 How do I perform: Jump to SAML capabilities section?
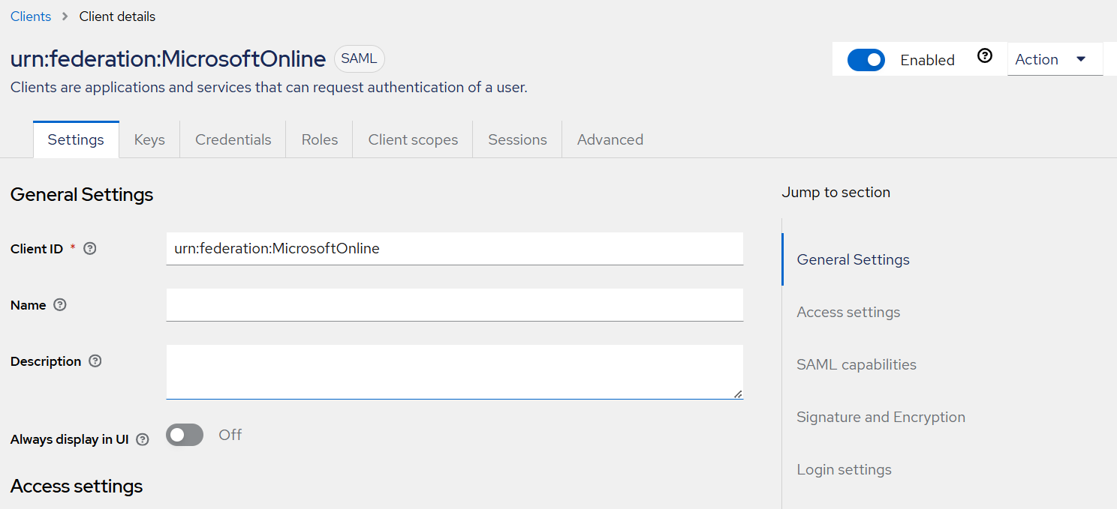click(x=857, y=364)
